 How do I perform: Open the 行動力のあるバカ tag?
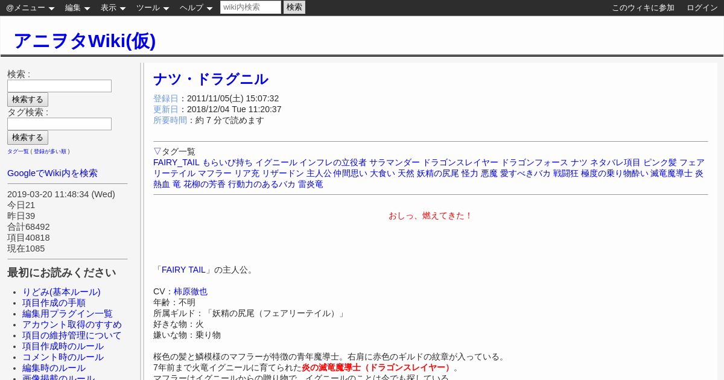click(262, 184)
